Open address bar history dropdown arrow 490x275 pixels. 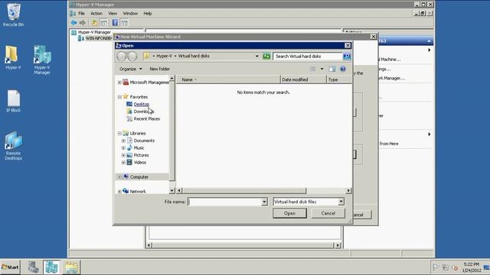pyautogui.click(x=257, y=56)
